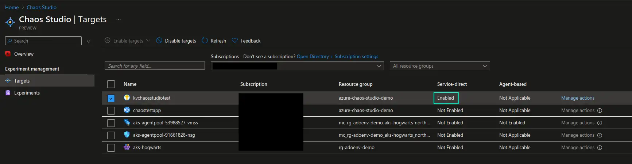Screen dimensions: 632x164
Task: Uncheck the kvchaosstudiotest row checkbox
Action: pyautogui.click(x=111, y=98)
